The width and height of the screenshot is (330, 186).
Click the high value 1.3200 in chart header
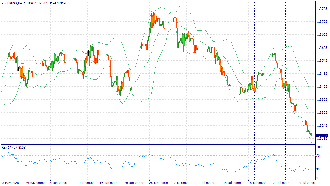(x=40, y=3)
